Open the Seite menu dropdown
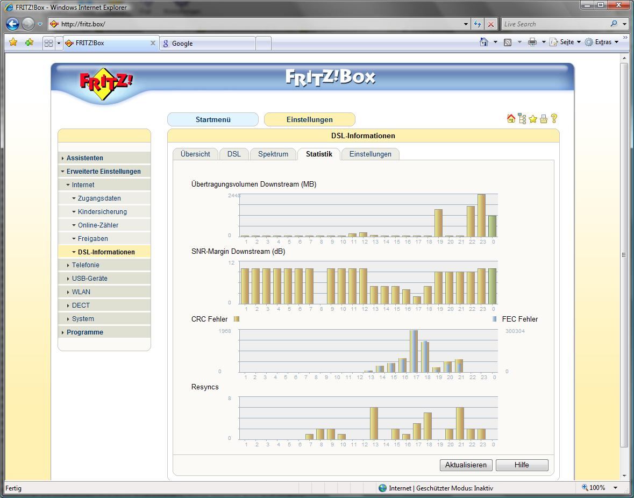Image resolution: width=634 pixels, height=498 pixels. (578, 42)
